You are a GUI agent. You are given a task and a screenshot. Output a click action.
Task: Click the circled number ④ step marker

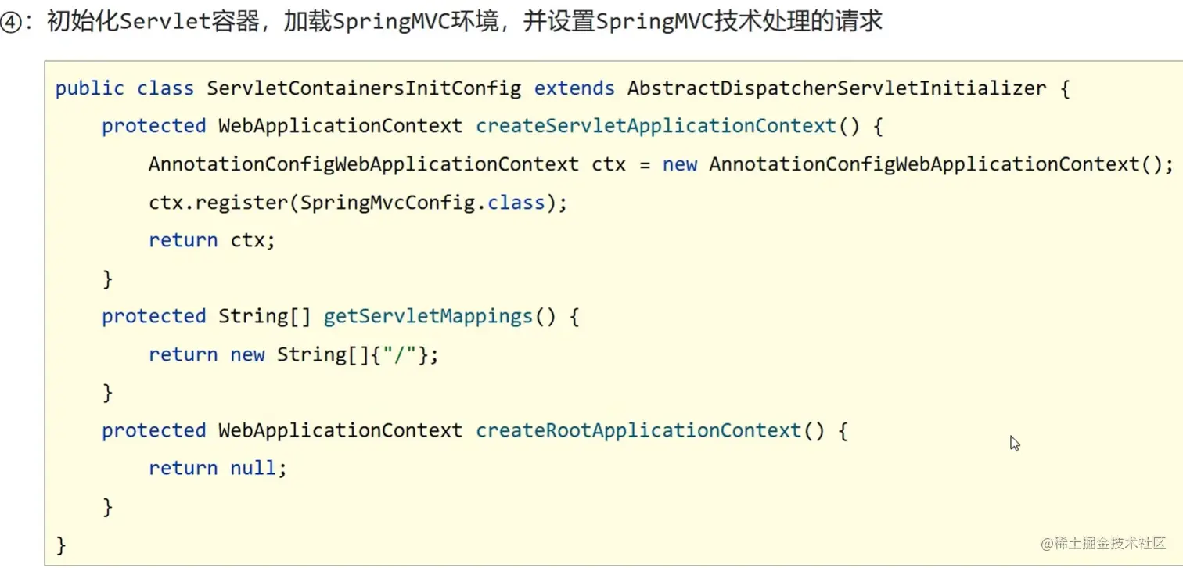13,22
